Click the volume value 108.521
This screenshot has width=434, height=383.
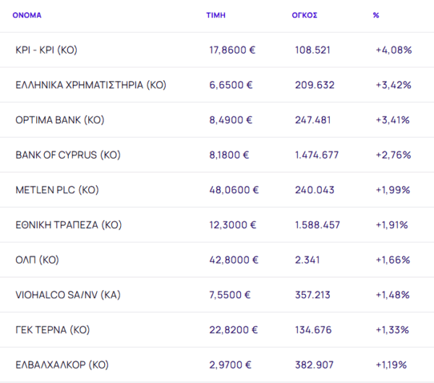point(312,50)
